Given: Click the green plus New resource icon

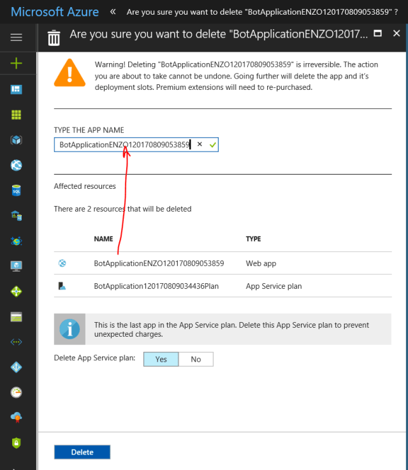Looking at the screenshot, I should tap(16, 63).
